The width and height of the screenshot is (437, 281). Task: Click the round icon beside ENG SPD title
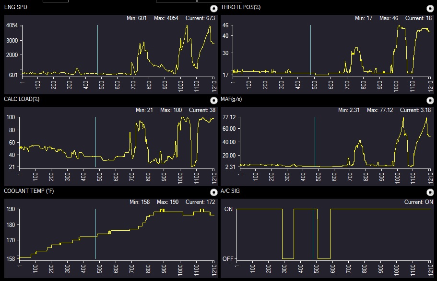coord(214,8)
